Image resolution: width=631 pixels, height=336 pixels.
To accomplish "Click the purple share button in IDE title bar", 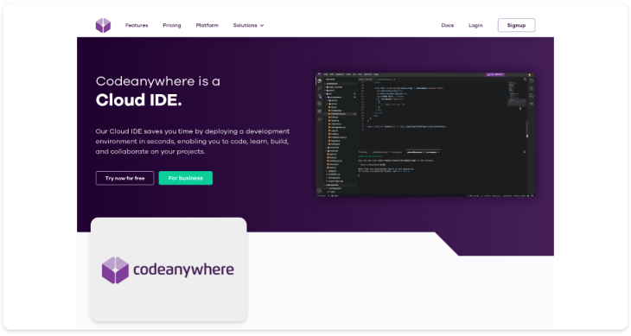I will click(495, 74).
